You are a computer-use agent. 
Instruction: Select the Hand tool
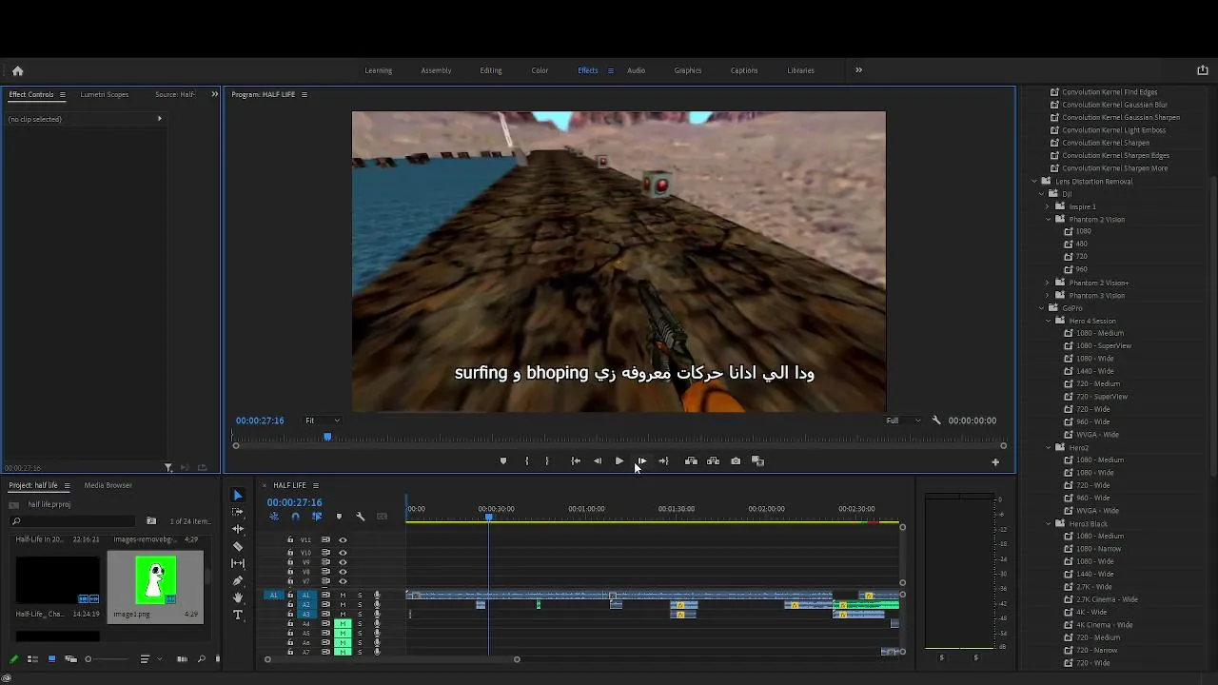(x=238, y=597)
